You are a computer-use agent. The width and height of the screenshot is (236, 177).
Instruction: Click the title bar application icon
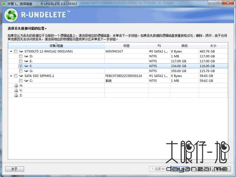4,4
